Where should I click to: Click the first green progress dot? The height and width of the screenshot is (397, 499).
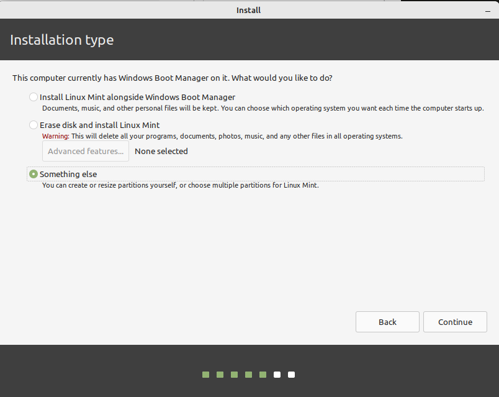point(205,375)
